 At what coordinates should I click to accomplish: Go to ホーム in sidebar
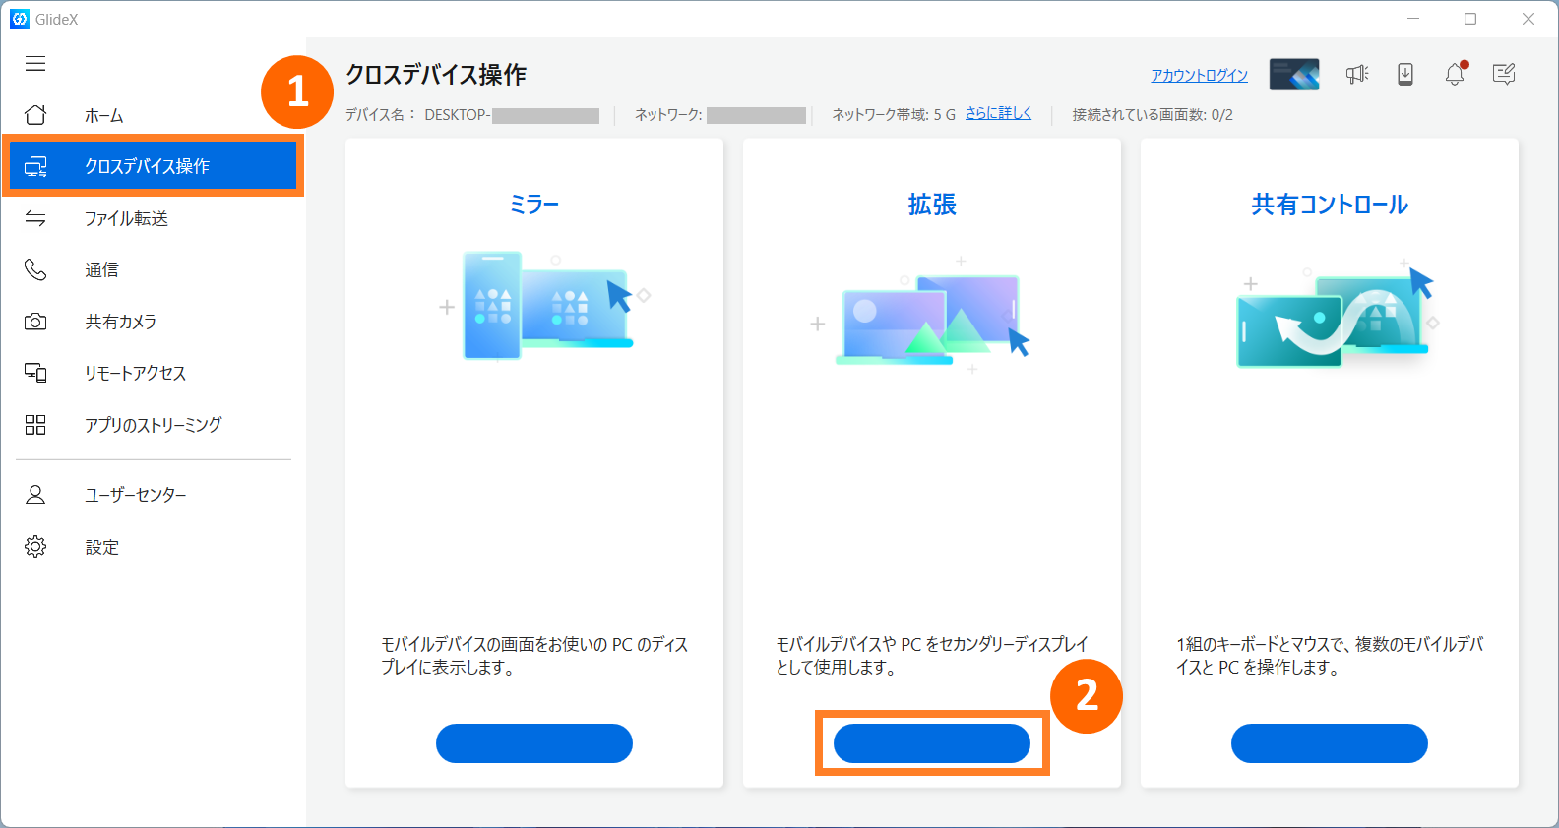[103, 116]
